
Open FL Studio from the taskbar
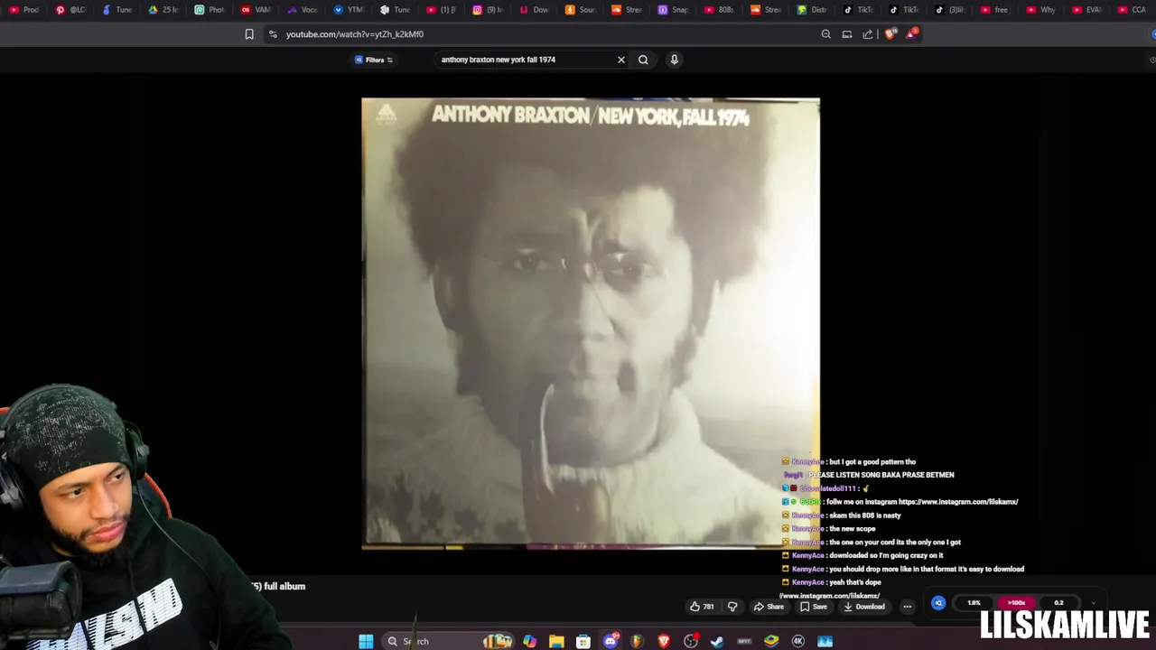pos(637,641)
